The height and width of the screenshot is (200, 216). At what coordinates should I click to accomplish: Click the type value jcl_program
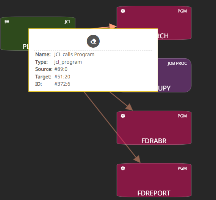click(68, 62)
